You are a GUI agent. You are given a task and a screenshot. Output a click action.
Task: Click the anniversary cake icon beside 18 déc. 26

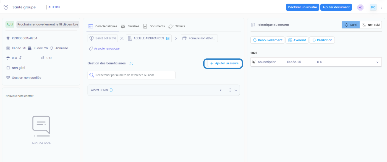point(30,48)
